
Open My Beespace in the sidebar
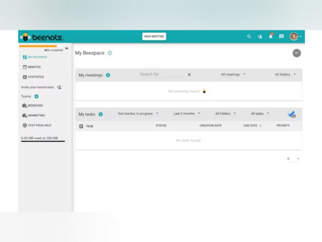37,57
